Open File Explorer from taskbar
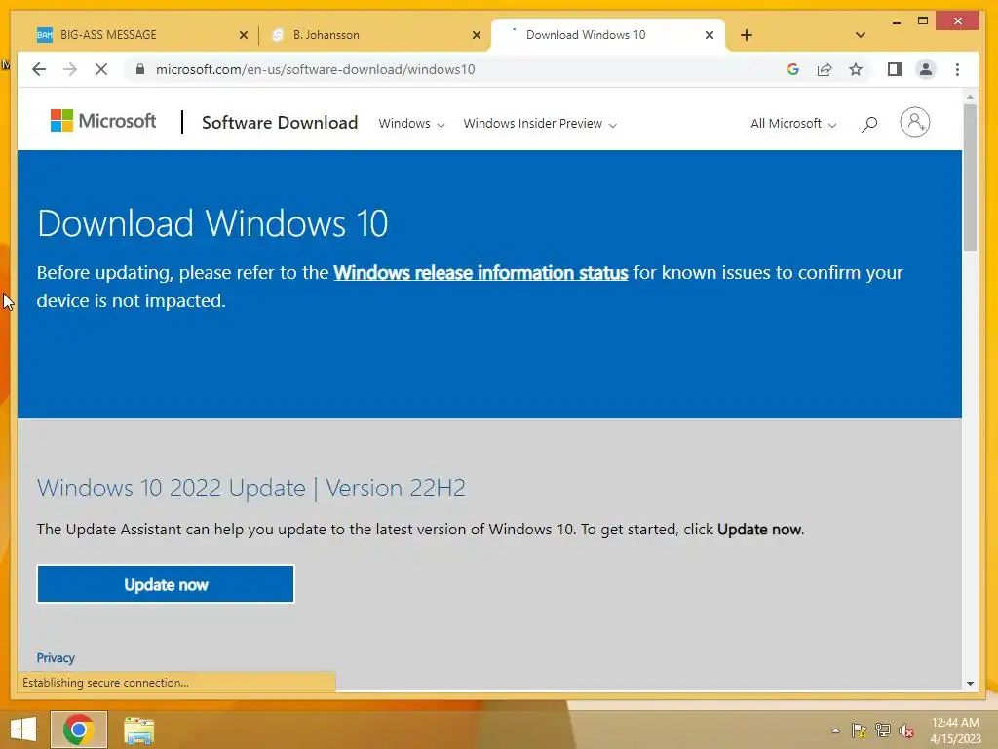The height and width of the screenshot is (749, 998). (138, 729)
